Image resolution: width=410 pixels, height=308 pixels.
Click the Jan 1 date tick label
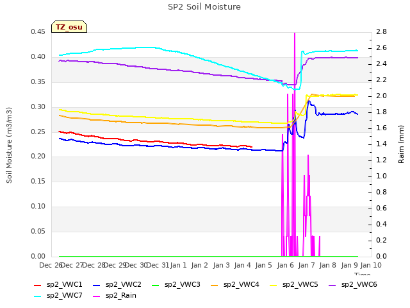[x=178, y=265]
